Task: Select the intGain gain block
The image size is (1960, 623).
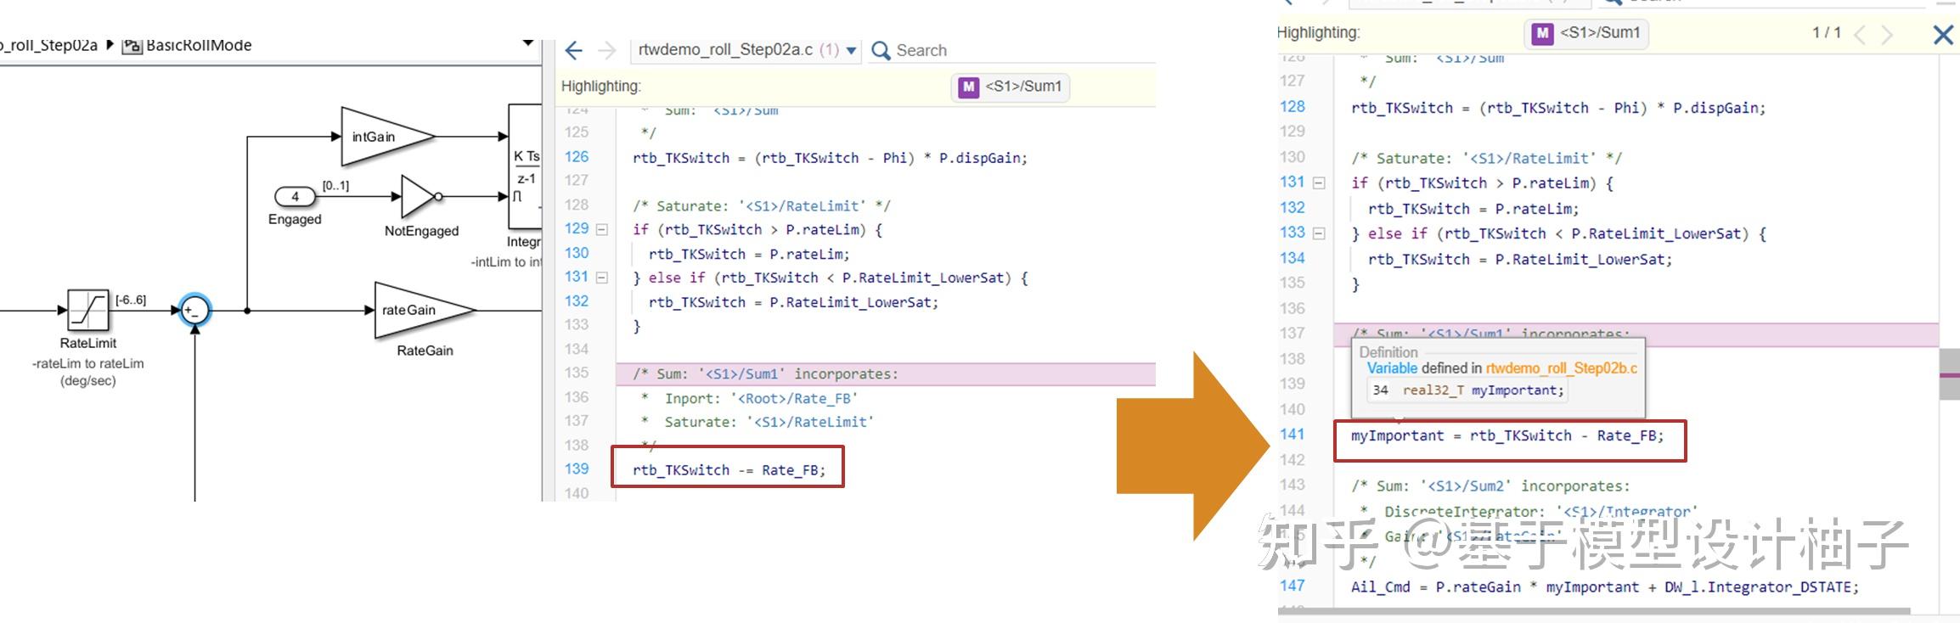Action: tap(387, 137)
